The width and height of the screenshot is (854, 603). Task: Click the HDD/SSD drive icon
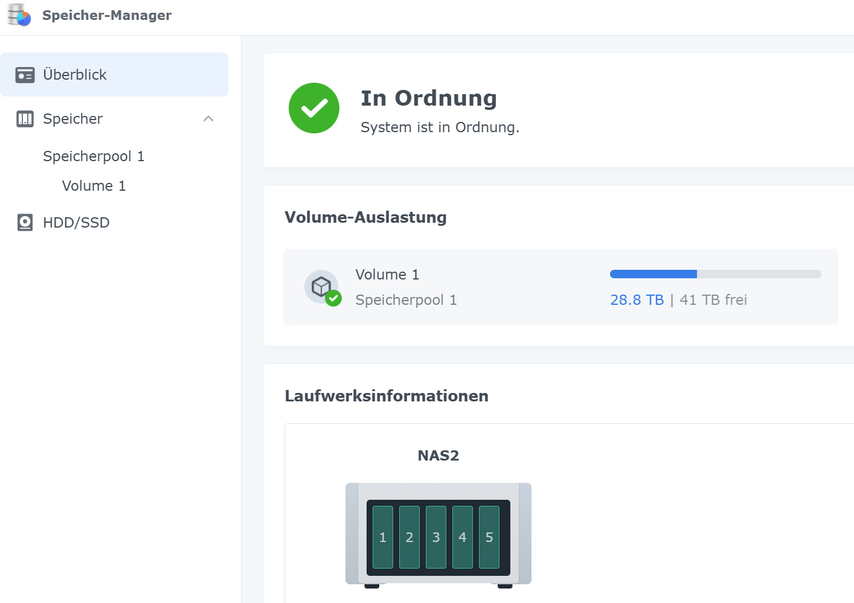pyautogui.click(x=25, y=223)
